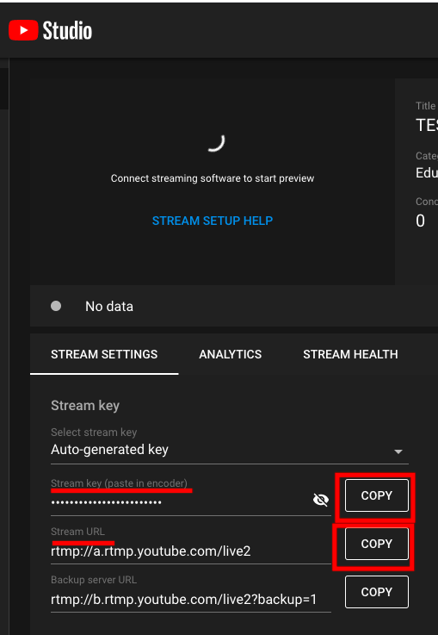Click the YouTube play logo icon

[x=23, y=30]
